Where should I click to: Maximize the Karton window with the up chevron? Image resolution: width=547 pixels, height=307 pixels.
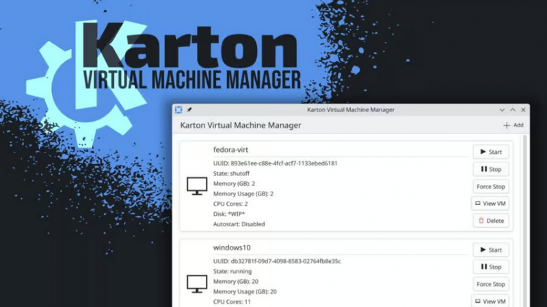513,110
